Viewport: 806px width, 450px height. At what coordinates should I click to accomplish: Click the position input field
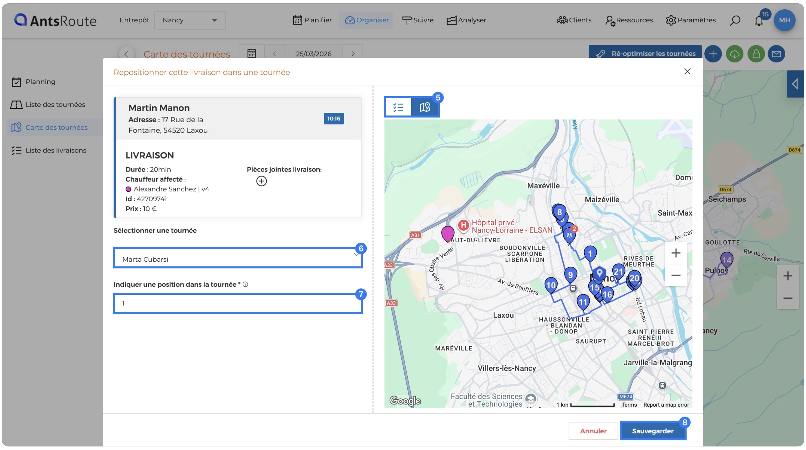click(238, 303)
